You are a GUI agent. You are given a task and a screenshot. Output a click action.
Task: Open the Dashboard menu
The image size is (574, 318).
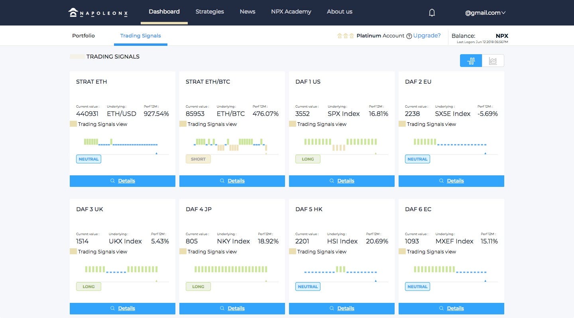[x=164, y=12]
